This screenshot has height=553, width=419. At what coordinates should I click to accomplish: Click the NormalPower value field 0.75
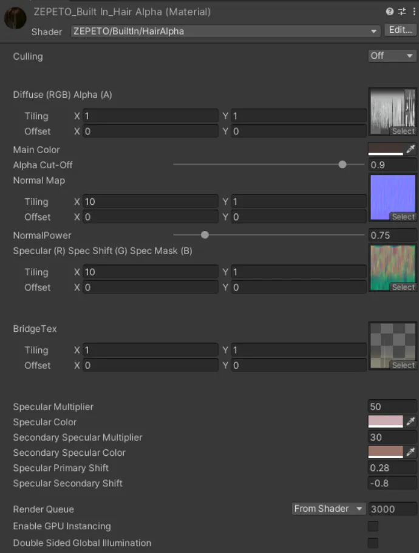pyautogui.click(x=392, y=235)
